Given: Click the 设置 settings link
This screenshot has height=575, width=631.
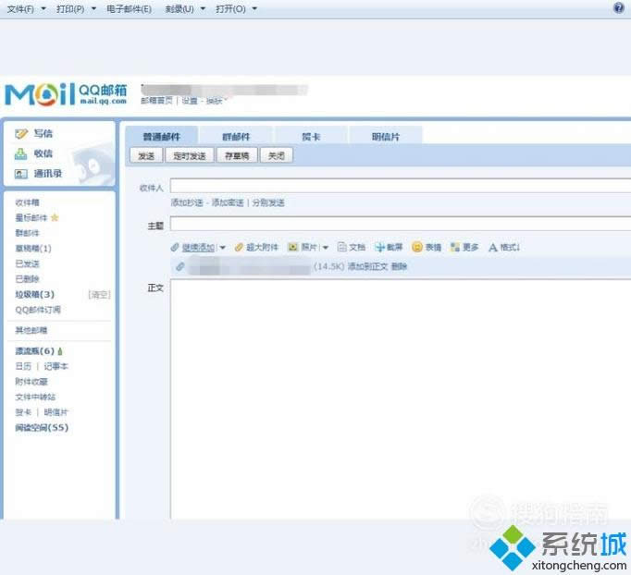Looking at the screenshot, I should coord(190,101).
